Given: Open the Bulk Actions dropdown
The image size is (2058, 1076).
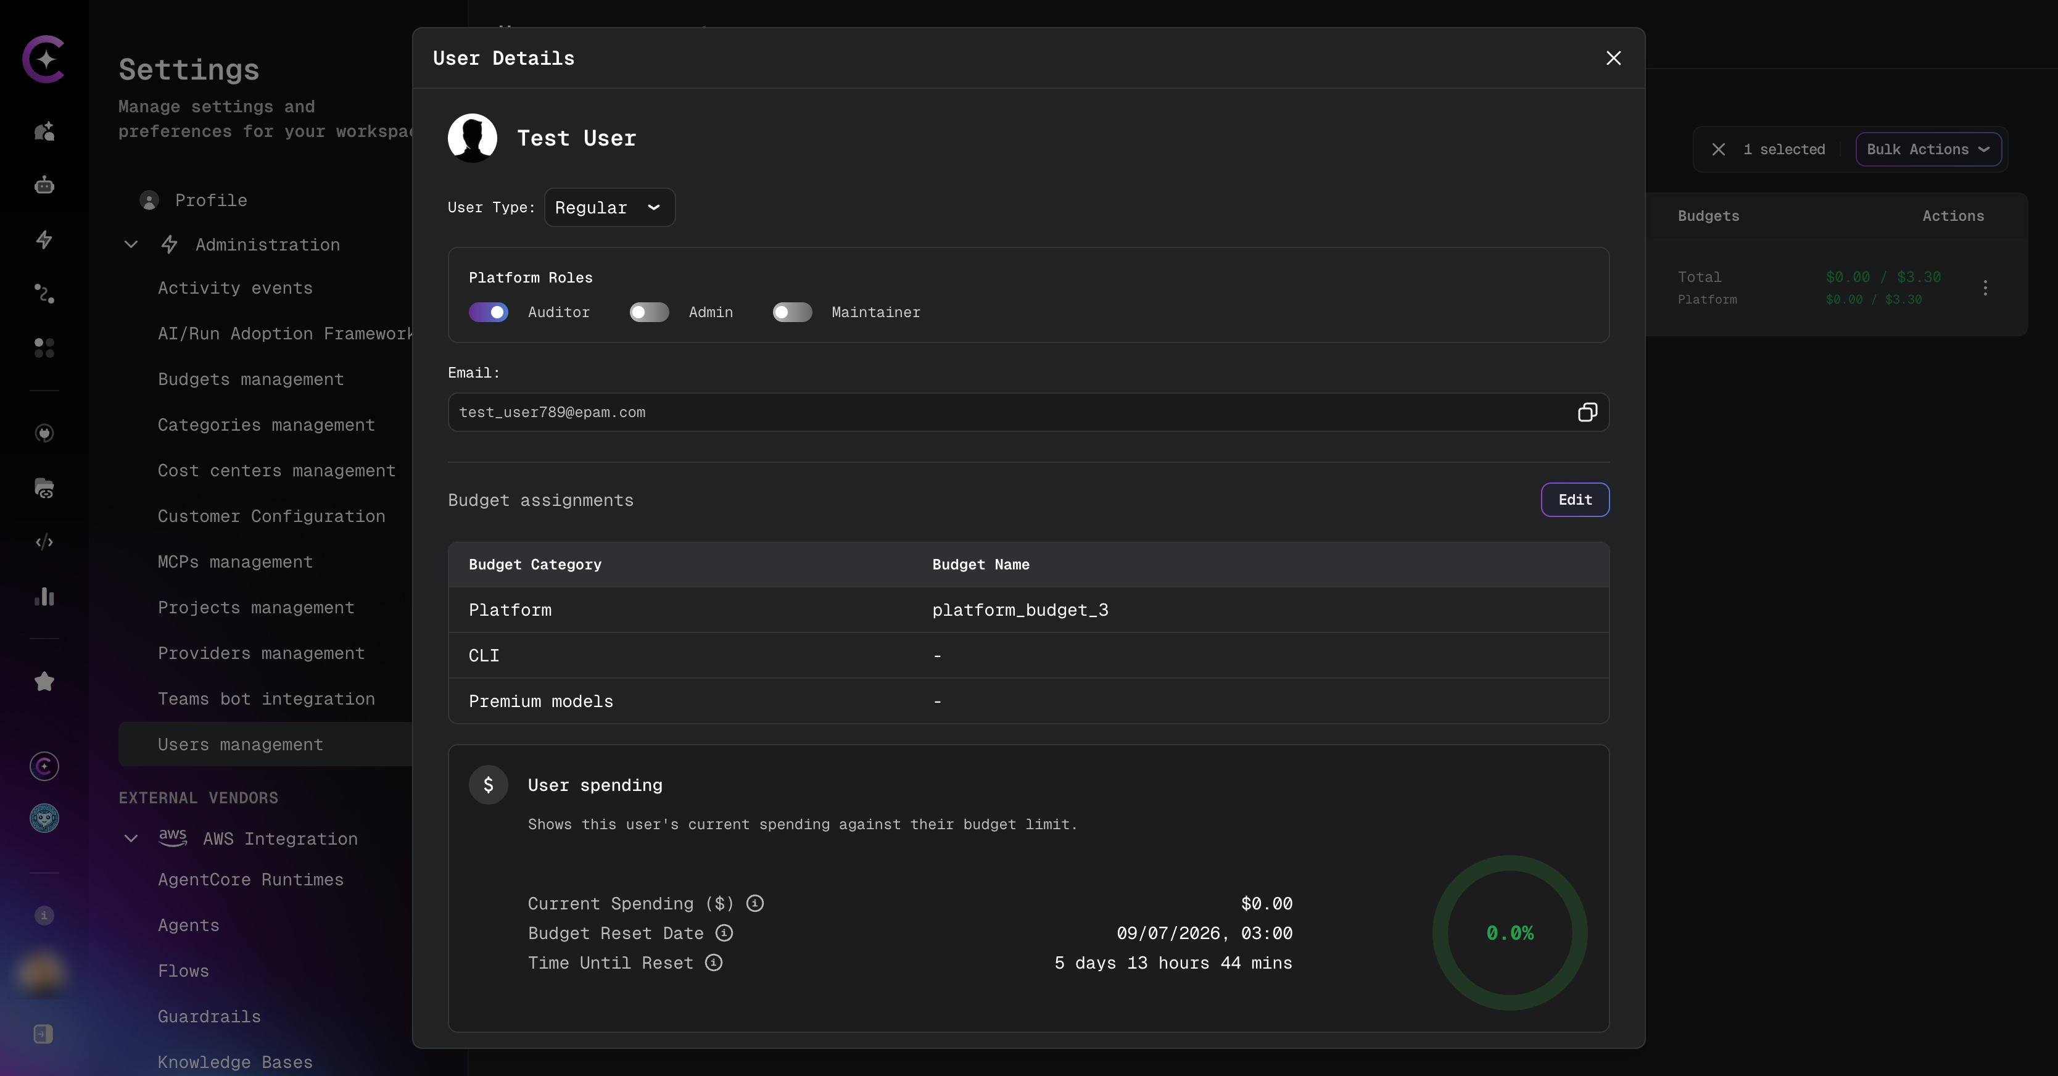Looking at the screenshot, I should (1928, 149).
